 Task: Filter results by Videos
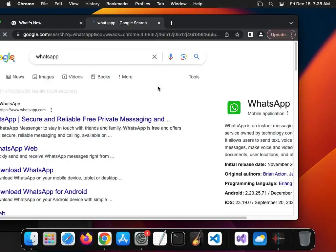click(73, 77)
